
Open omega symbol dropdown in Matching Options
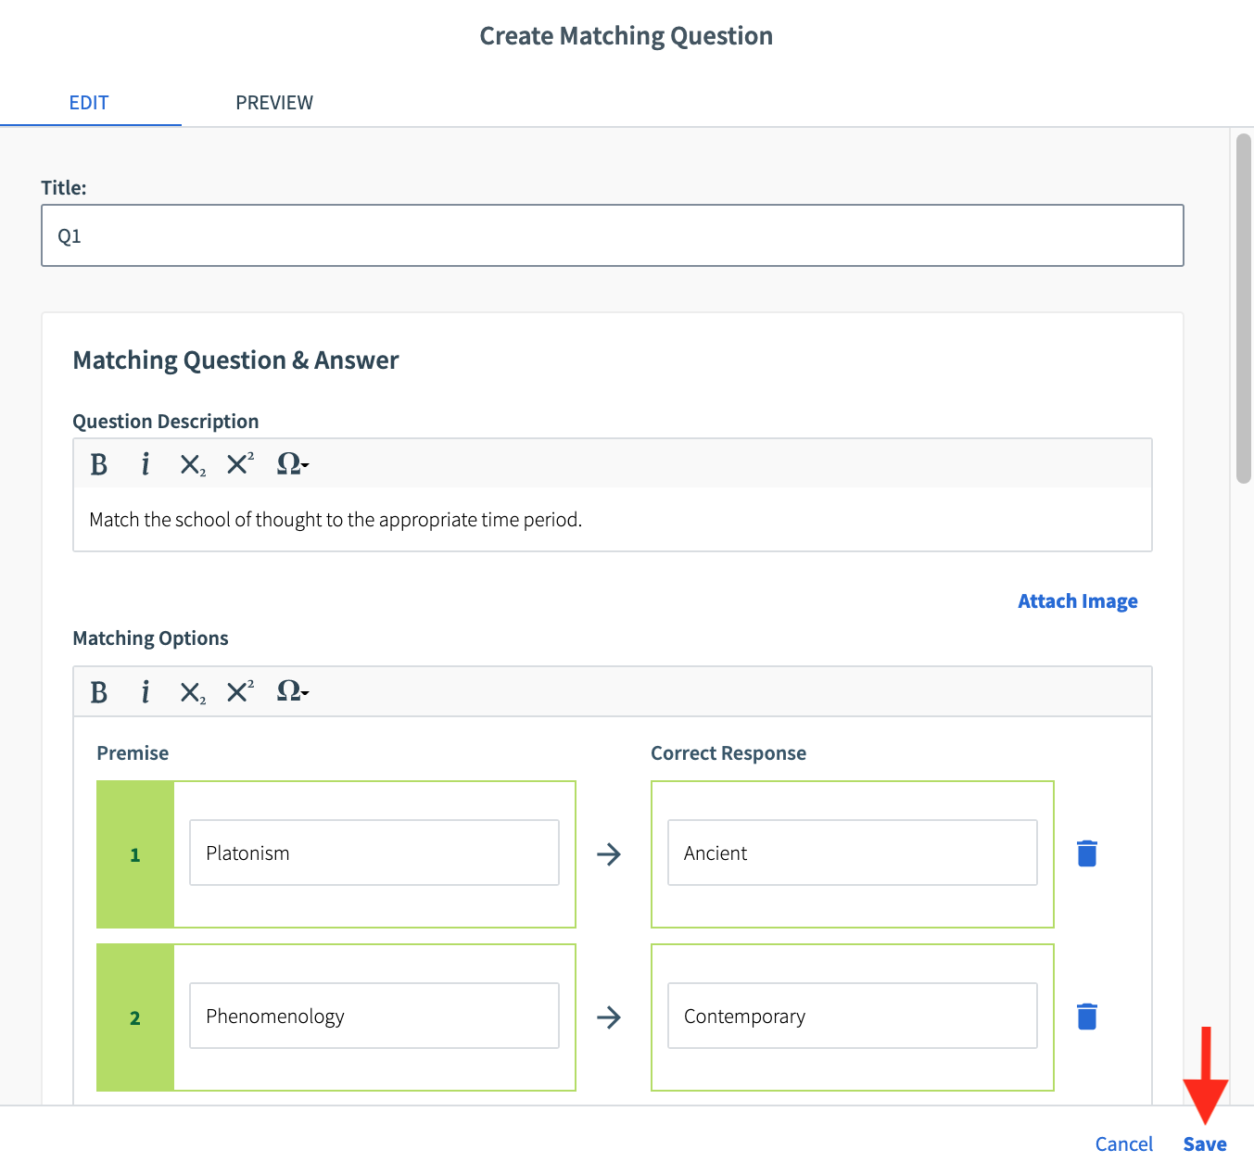(292, 692)
